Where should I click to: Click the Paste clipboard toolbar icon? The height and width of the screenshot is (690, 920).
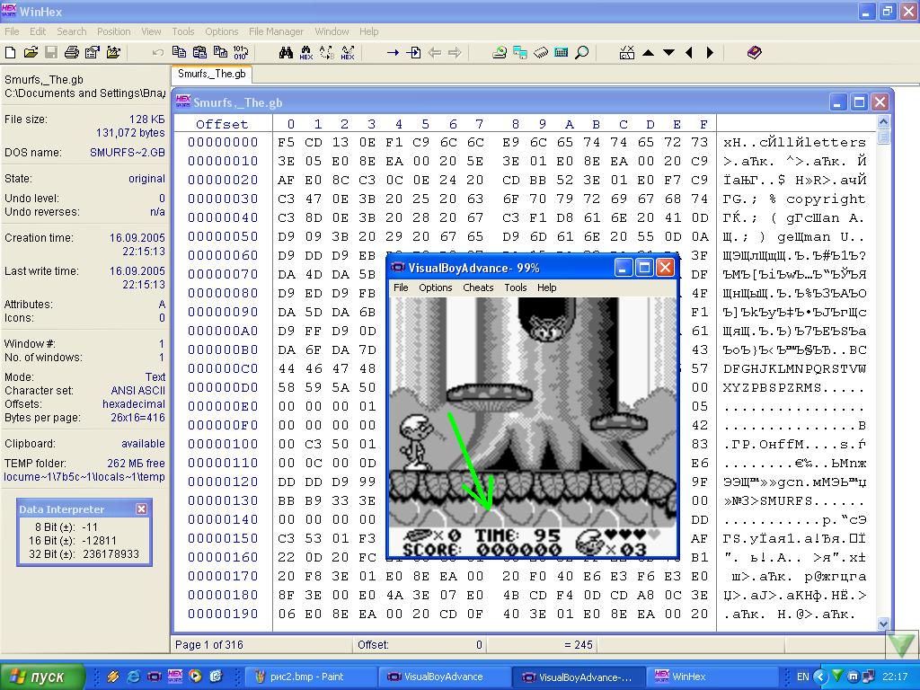coord(199,53)
